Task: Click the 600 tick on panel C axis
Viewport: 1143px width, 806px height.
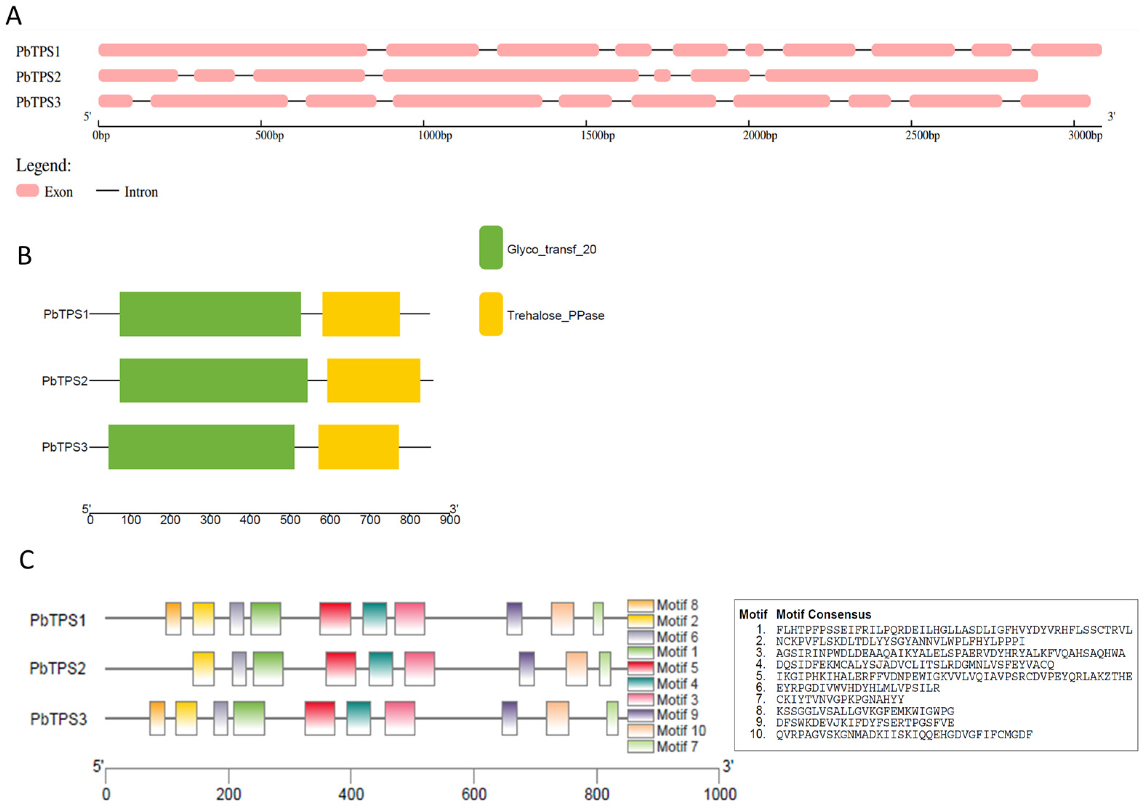Action: (474, 794)
